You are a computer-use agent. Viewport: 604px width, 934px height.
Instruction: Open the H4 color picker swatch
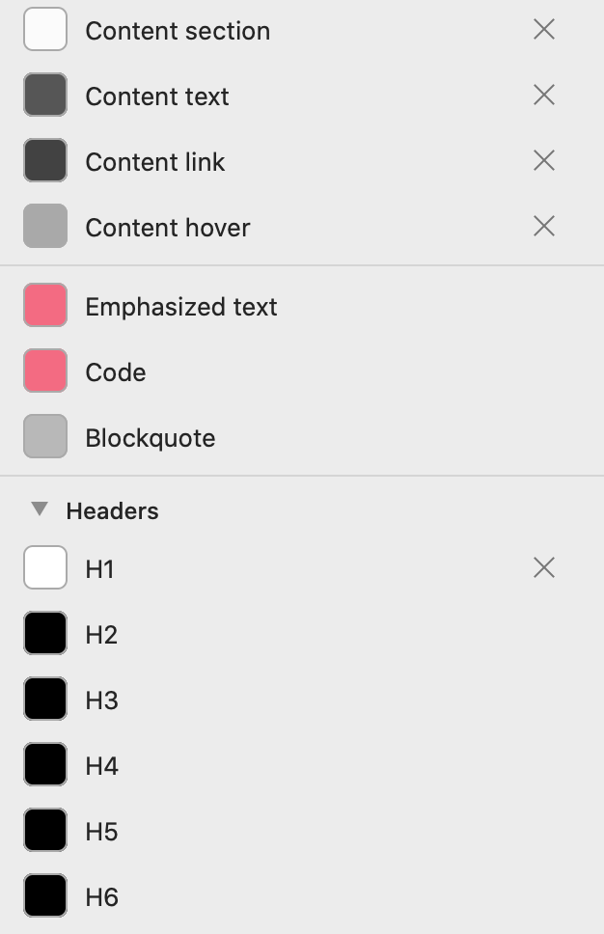coord(45,765)
